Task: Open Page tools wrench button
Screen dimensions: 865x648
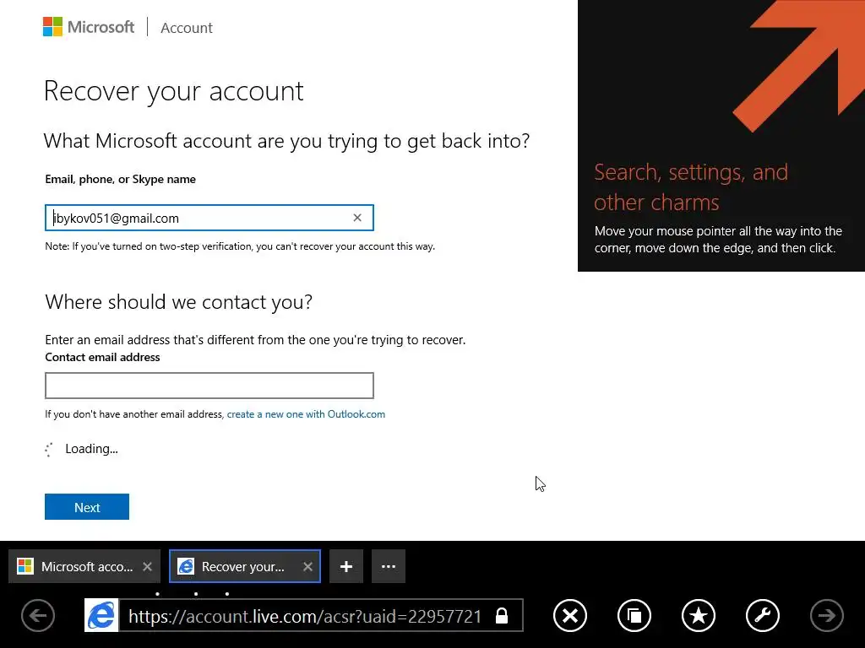Action: click(x=763, y=615)
